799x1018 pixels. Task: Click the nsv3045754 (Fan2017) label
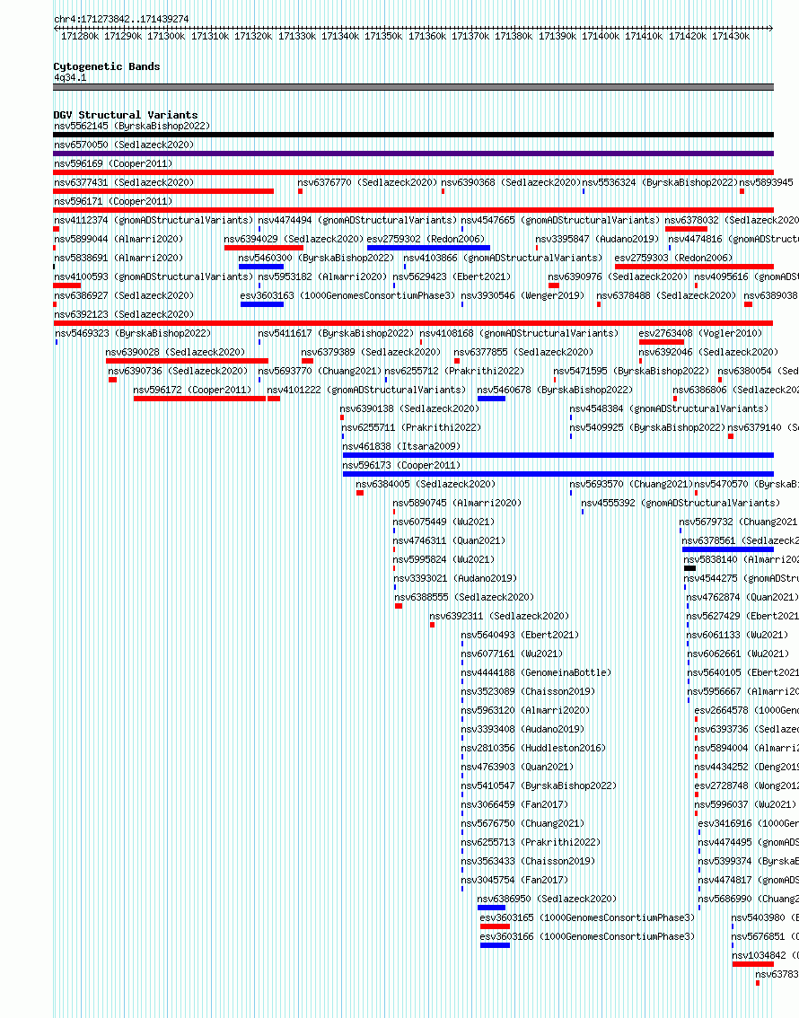click(x=514, y=879)
